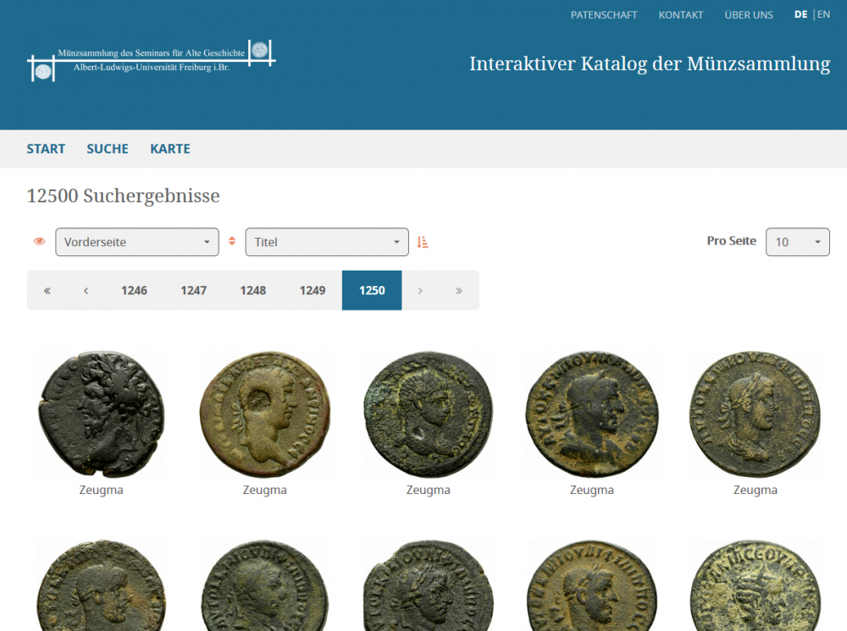The image size is (847, 631).
Task: Open fifth Zeugma coin in the first row
Action: tap(756, 414)
